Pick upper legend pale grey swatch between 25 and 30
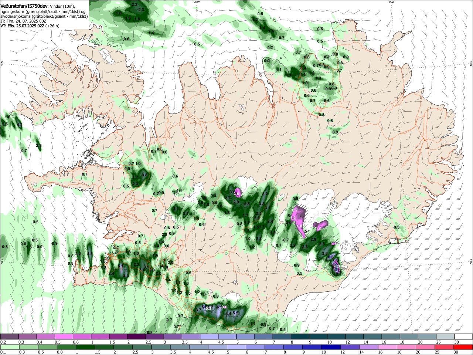The height and width of the screenshot is (355, 473). (x=446, y=337)
